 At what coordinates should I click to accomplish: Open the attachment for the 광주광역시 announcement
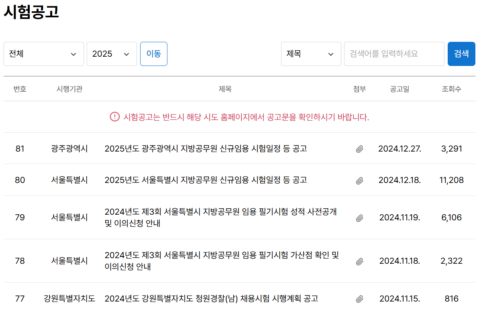(x=359, y=148)
